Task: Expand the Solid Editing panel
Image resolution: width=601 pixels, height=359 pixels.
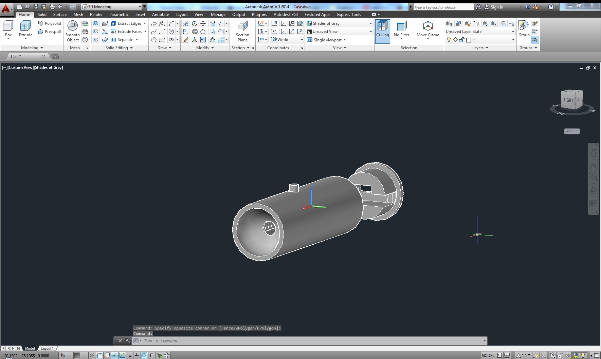Action: pos(119,48)
